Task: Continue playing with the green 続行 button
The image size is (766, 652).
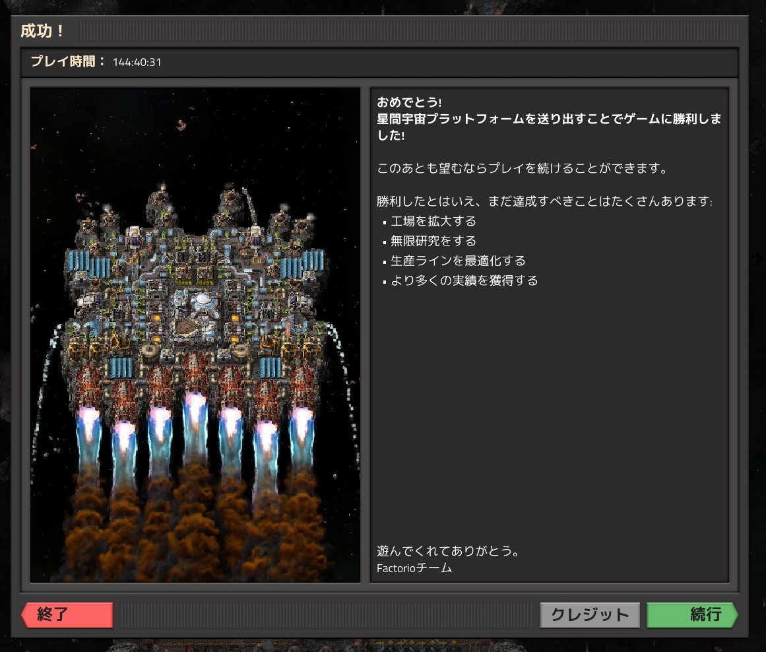Action: pyautogui.click(x=692, y=614)
